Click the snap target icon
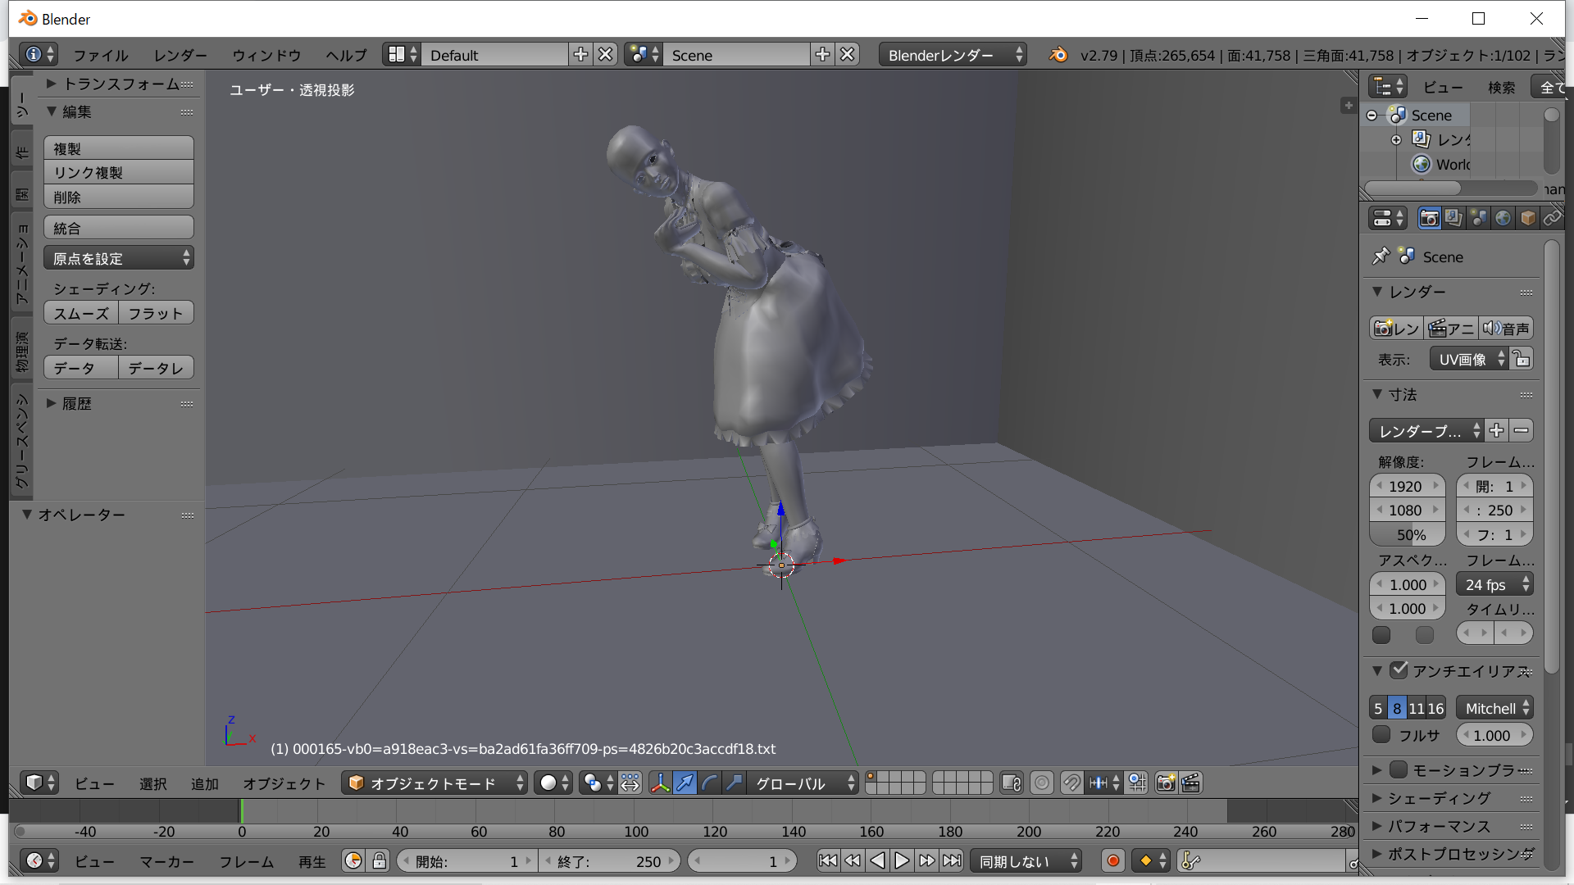The width and height of the screenshot is (1574, 885). click(x=1137, y=783)
